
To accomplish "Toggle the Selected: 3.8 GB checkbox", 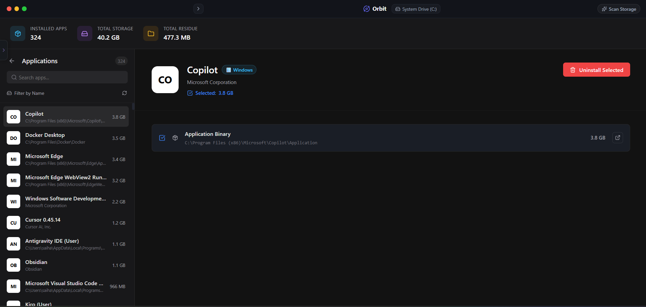I will coord(190,93).
